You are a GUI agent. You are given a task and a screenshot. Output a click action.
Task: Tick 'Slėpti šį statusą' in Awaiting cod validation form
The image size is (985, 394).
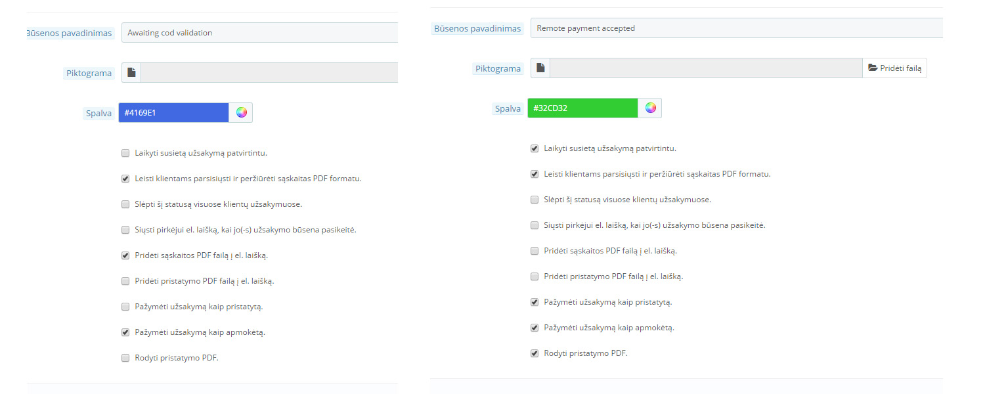125,204
